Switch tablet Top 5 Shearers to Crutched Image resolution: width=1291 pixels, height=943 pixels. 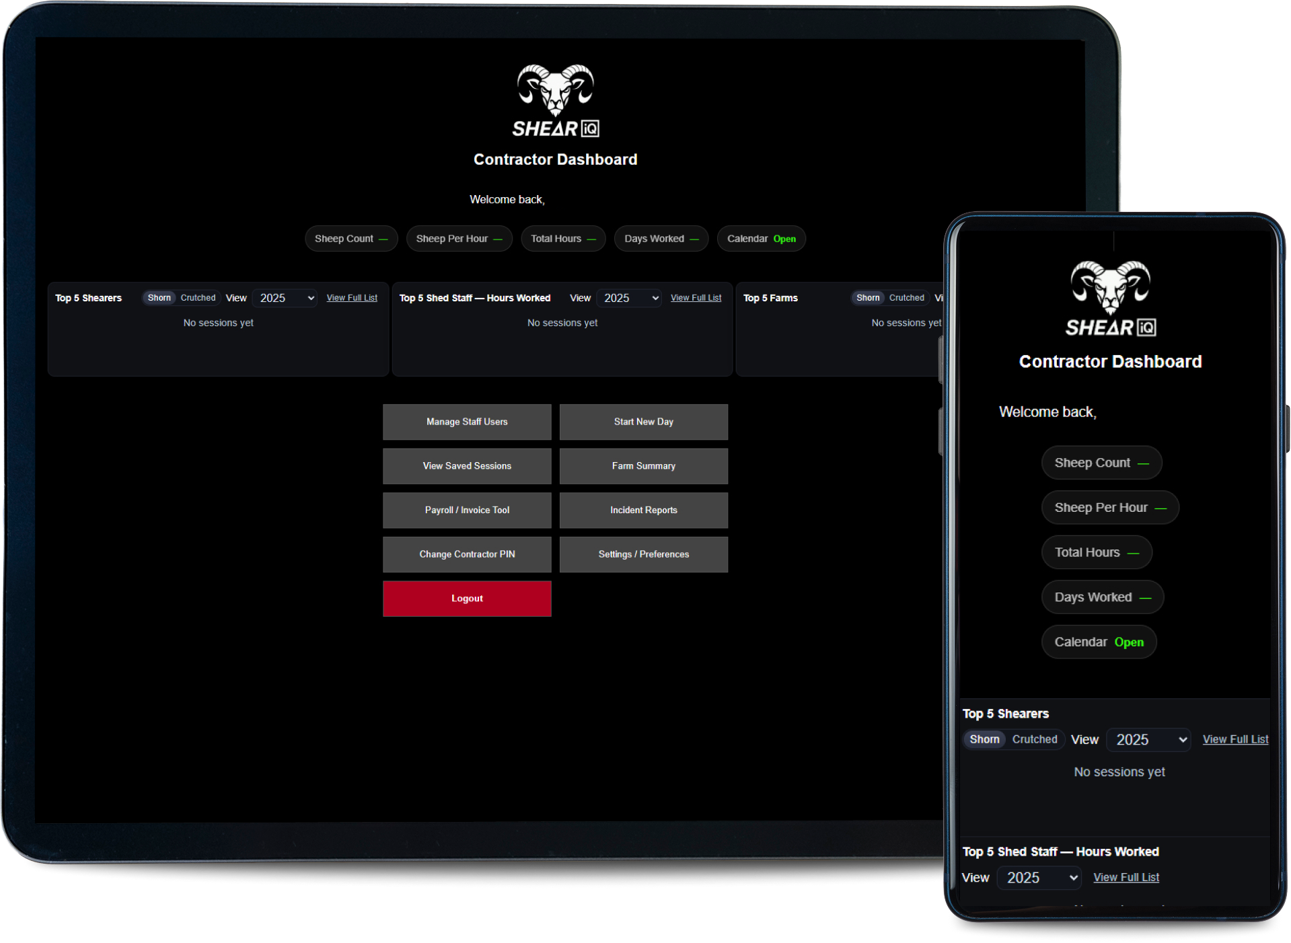coord(198,298)
